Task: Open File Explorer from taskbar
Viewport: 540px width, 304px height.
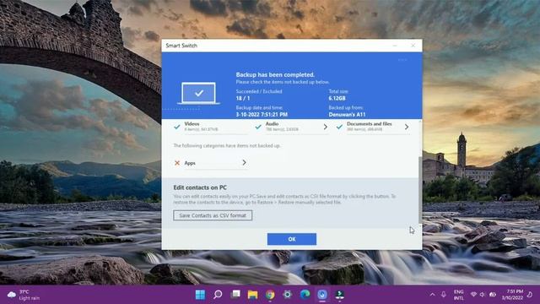Action: (252, 295)
